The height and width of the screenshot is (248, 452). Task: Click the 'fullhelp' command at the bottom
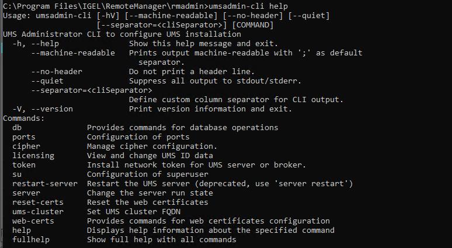pos(31,239)
